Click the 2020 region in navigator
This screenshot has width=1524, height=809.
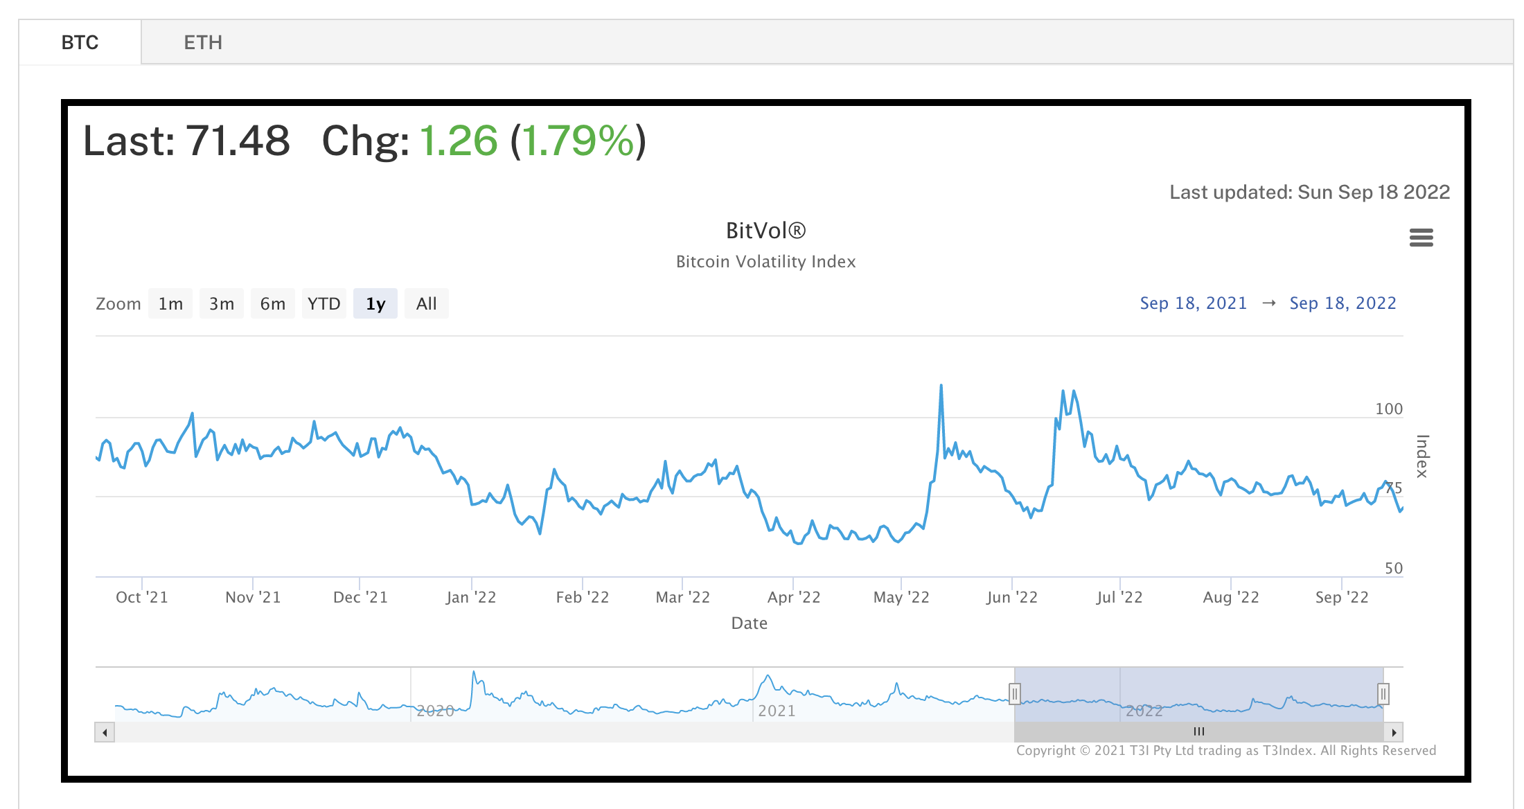point(435,710)
